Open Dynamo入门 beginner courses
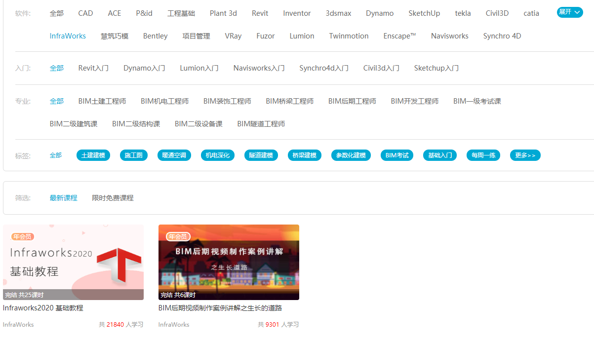Image resolution: width=594 pixels, height=341 pixels. (x=144, y=68)
